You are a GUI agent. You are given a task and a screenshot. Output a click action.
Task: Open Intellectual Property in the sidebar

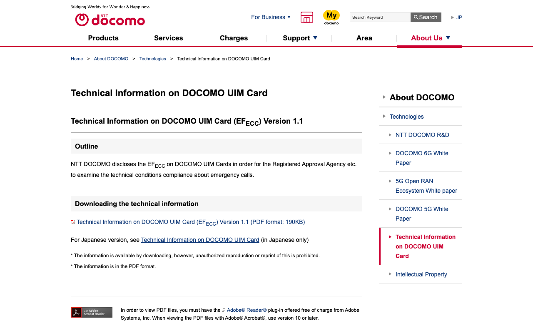[x=421, y=274]
